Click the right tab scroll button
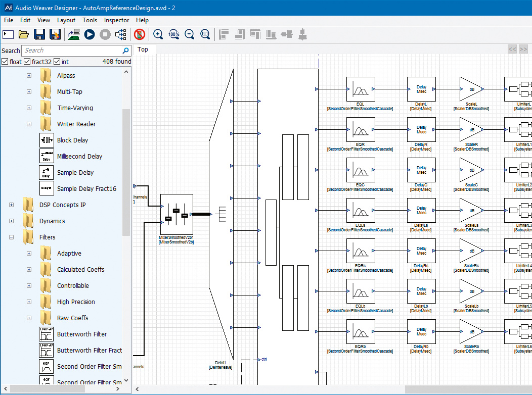532x395 pixels. (523, 49)
